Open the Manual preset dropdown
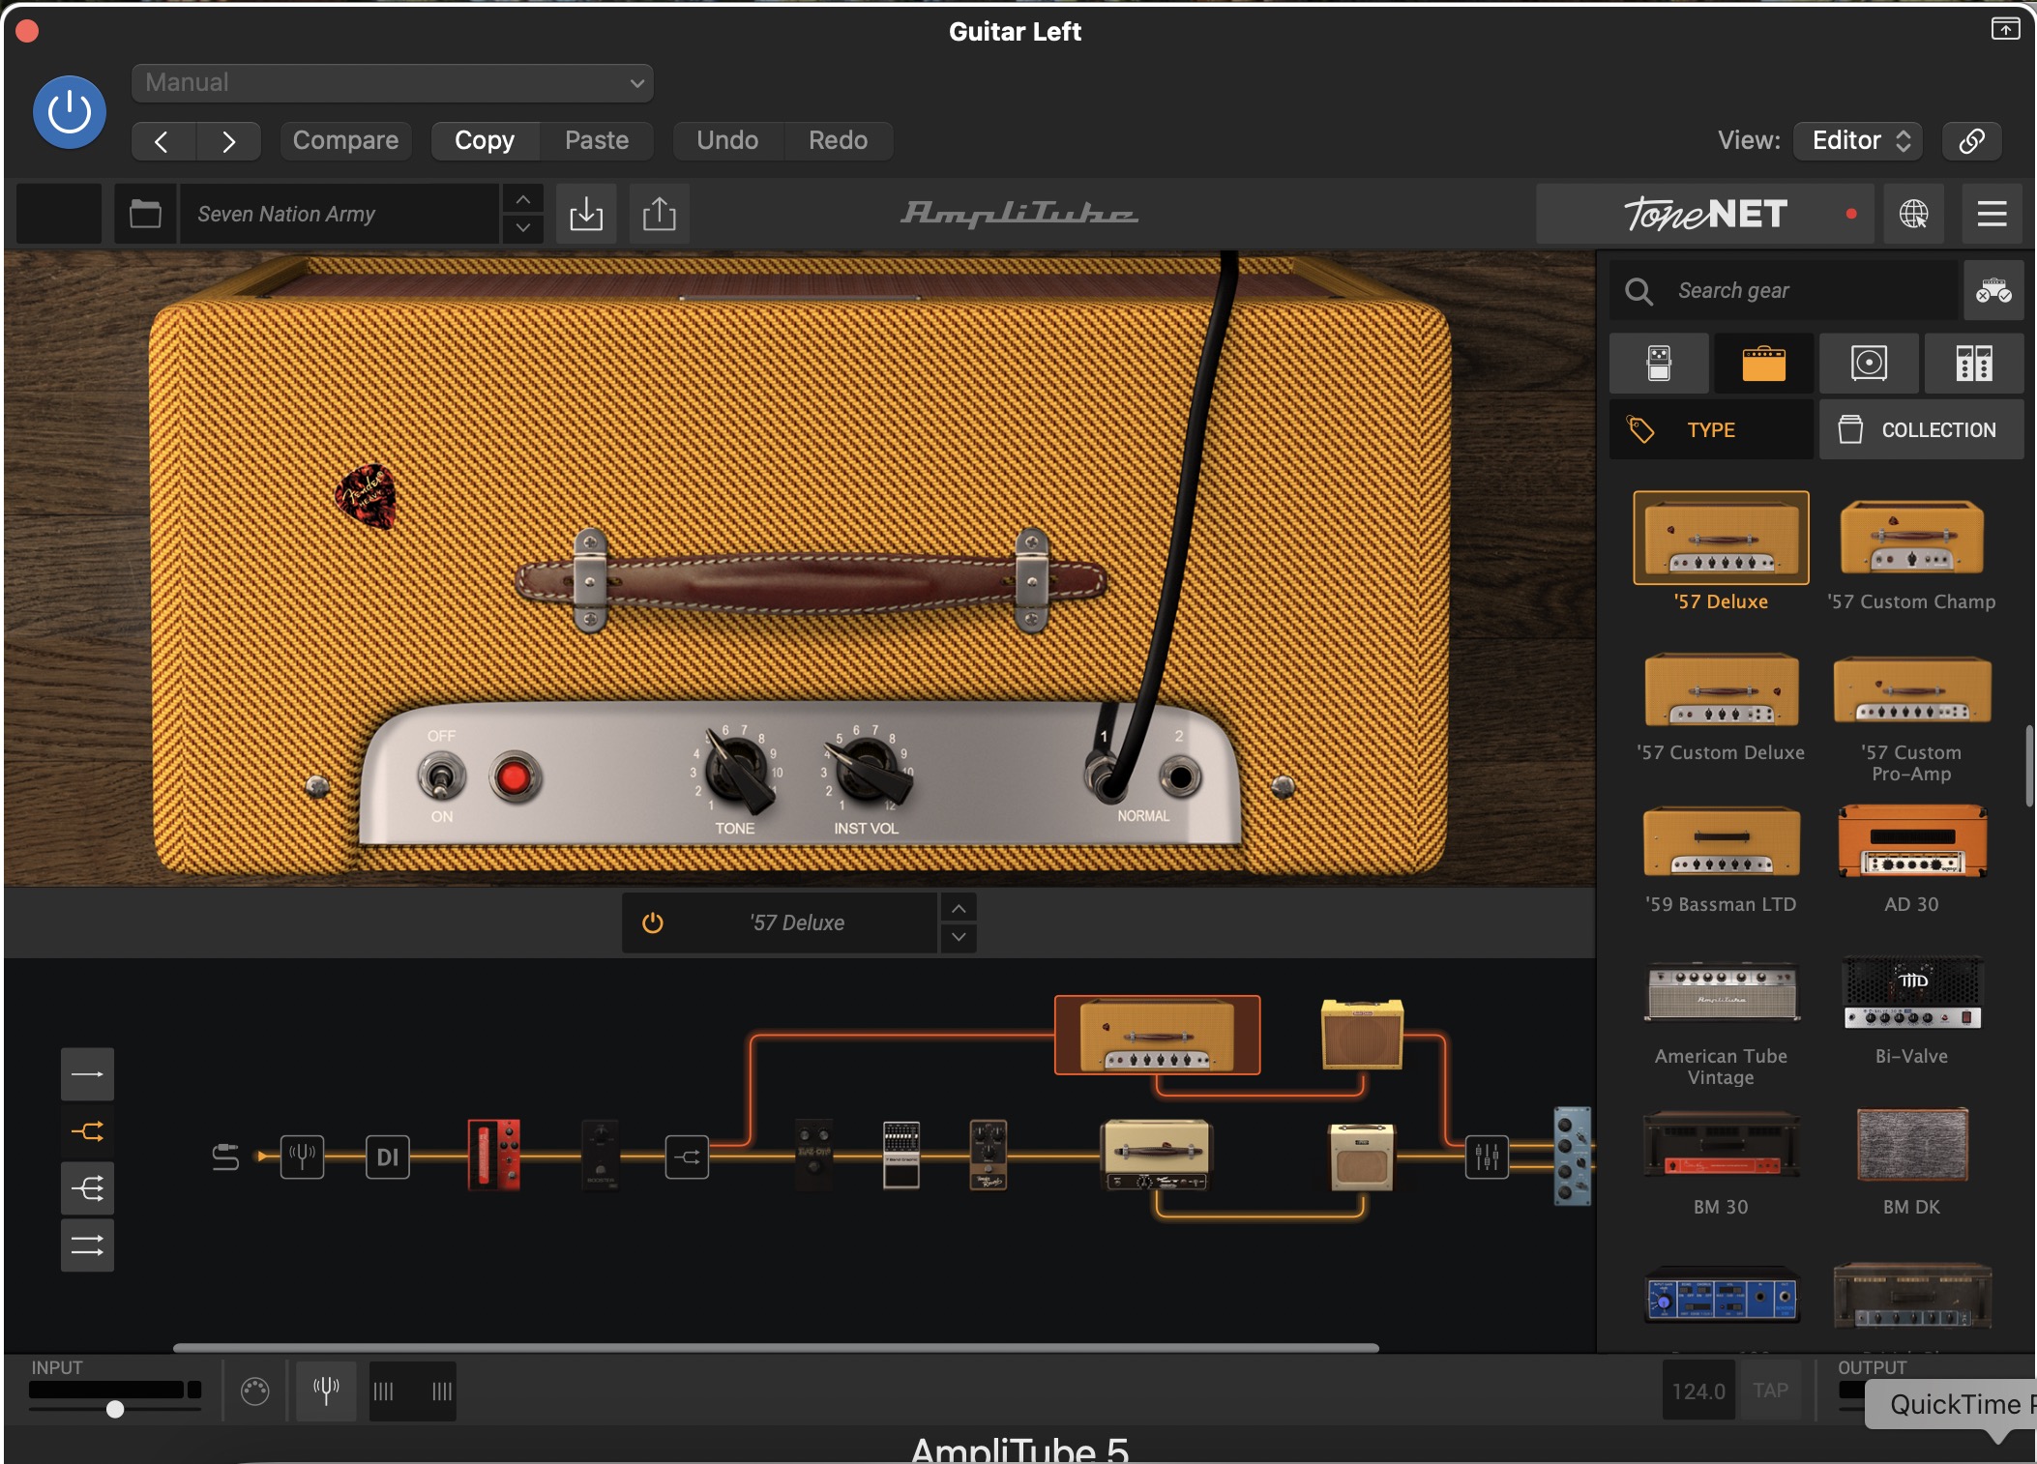The height and width of the screenshot is (1464, 2037). pyautogui.click(x=392, y=83)
